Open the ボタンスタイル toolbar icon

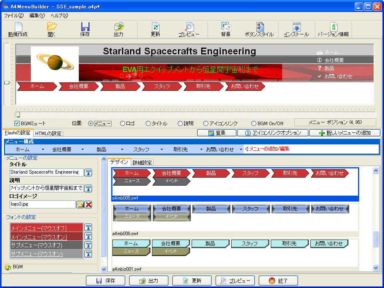click(x=259, y=27)
